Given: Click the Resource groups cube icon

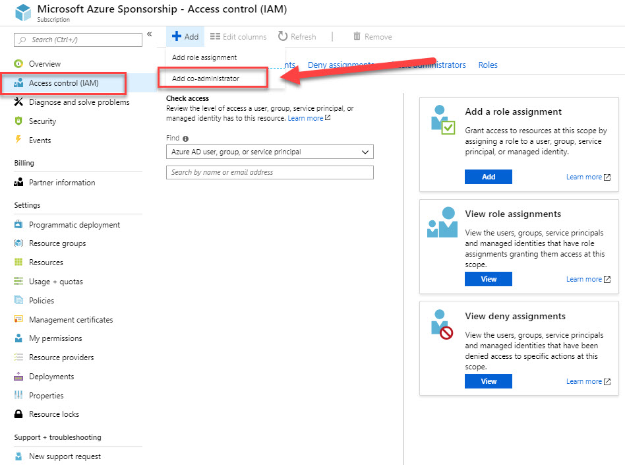Looking at the screenshot, I should point(18,243).
